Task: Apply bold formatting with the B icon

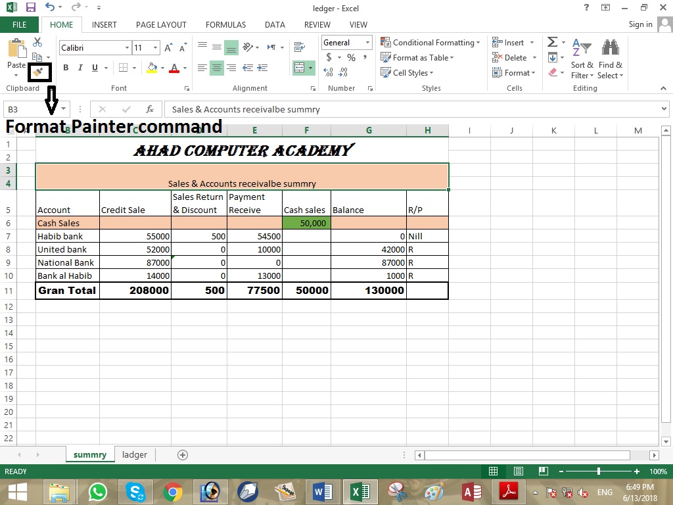Action: click(x=64, y=68)
